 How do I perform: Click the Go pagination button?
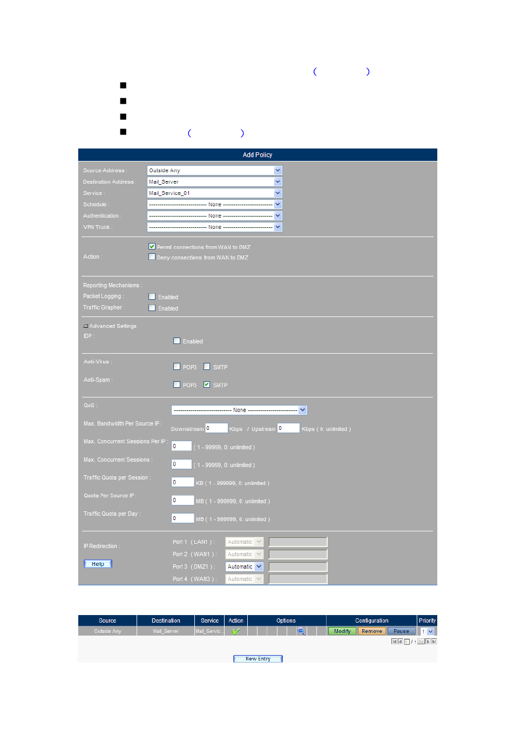[421, 642]
